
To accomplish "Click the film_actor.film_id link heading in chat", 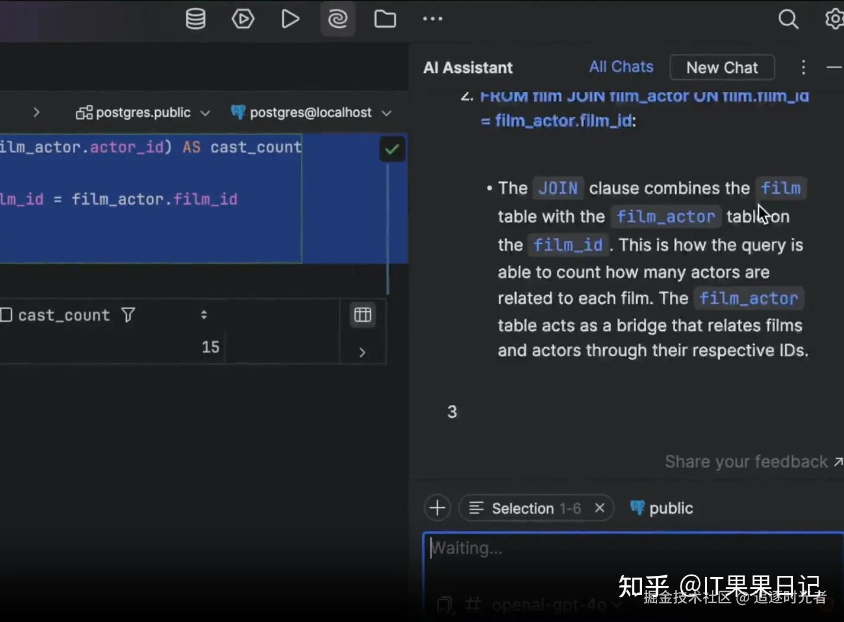I will point(644,108).
